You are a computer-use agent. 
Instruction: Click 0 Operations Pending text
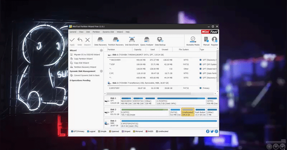coord(80,80)
